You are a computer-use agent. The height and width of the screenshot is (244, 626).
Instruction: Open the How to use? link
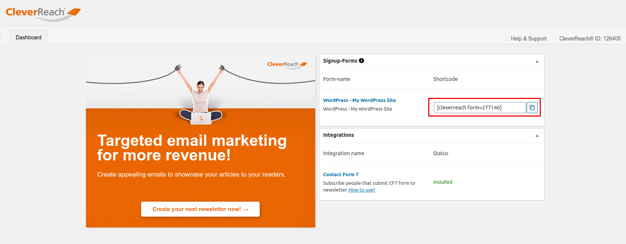(361, 190)
